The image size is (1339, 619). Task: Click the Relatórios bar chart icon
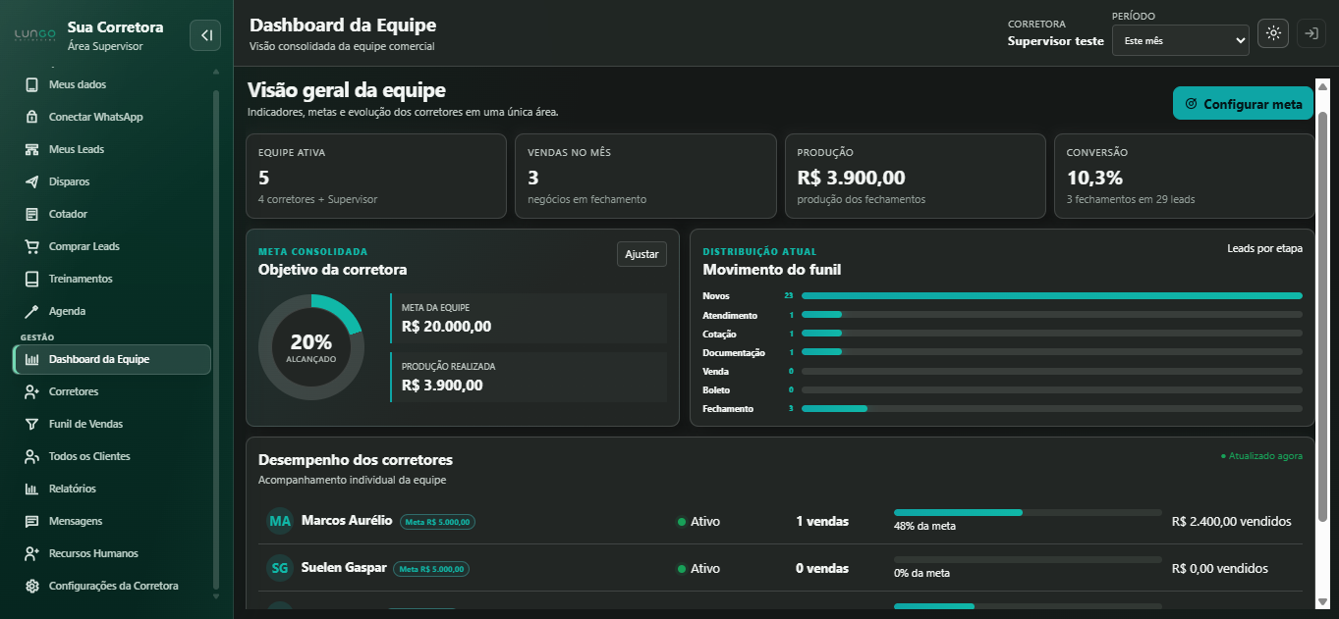coord(31,489)
